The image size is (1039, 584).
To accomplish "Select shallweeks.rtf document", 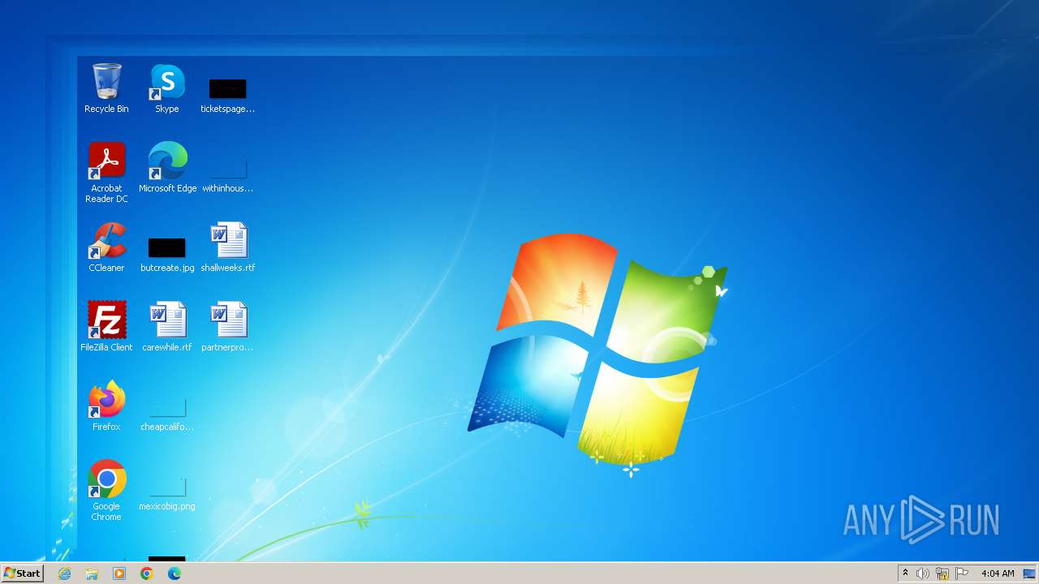I will point(228,247).
